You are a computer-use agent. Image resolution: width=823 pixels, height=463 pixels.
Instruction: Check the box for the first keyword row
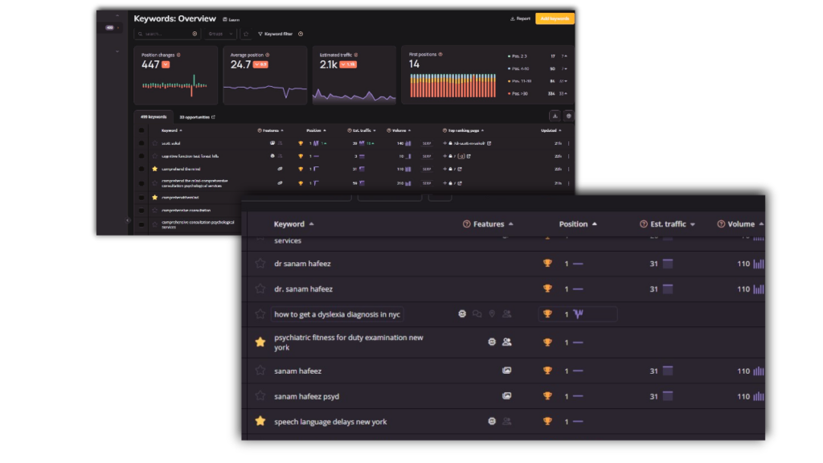point(142,143)
